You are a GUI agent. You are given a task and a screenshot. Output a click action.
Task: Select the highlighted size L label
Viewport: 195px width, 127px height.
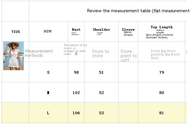(48, 113)
